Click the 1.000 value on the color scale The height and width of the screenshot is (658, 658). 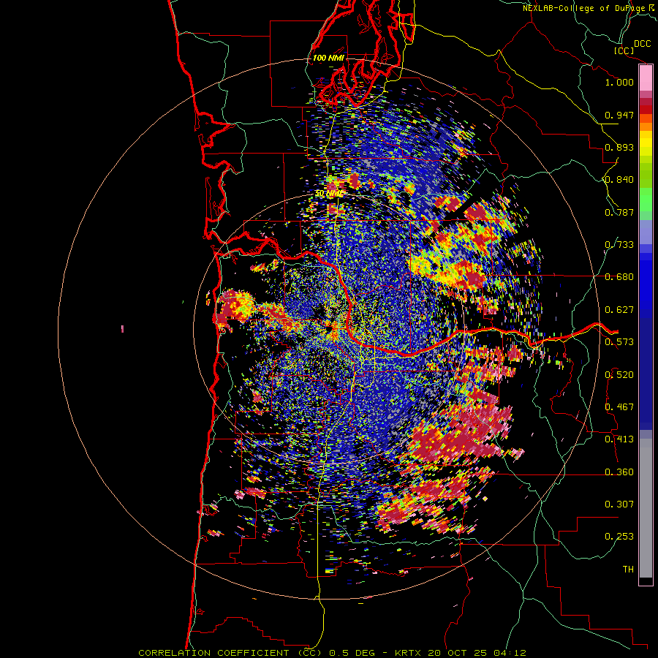(x=619, y=82)
